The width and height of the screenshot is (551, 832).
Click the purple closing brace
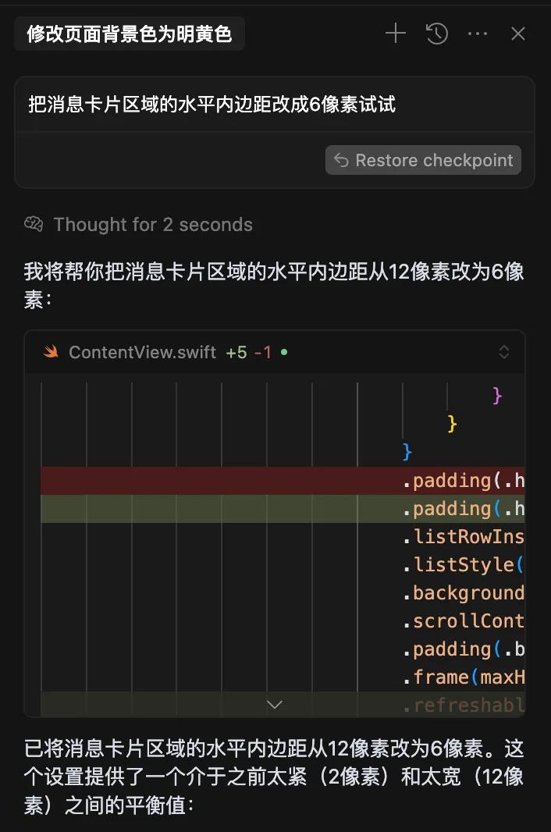click(x=497, y=396)
